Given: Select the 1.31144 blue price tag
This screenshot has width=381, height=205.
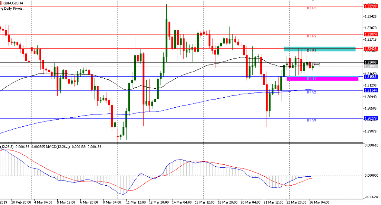Looking at the screenshot, I should click(x=371, y=91).
